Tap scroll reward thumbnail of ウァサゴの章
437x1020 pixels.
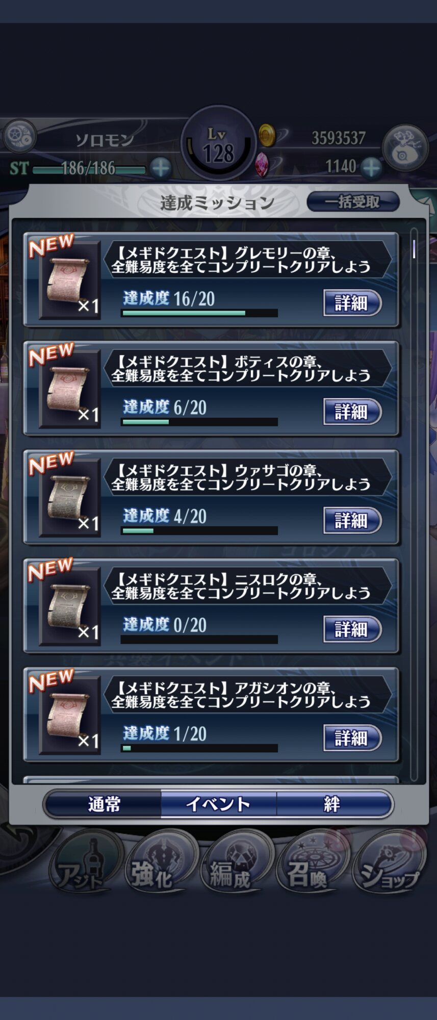[x=70, y=498]
